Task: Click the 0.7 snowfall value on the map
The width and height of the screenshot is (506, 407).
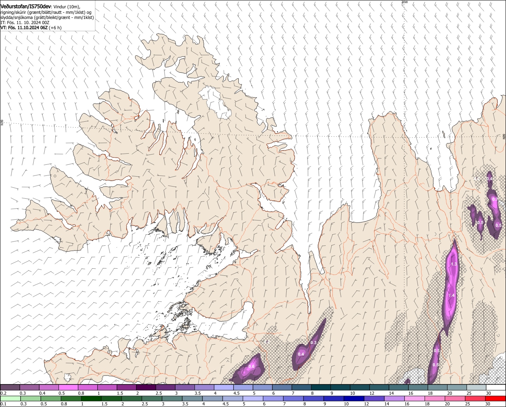Action: coord(495,199)
